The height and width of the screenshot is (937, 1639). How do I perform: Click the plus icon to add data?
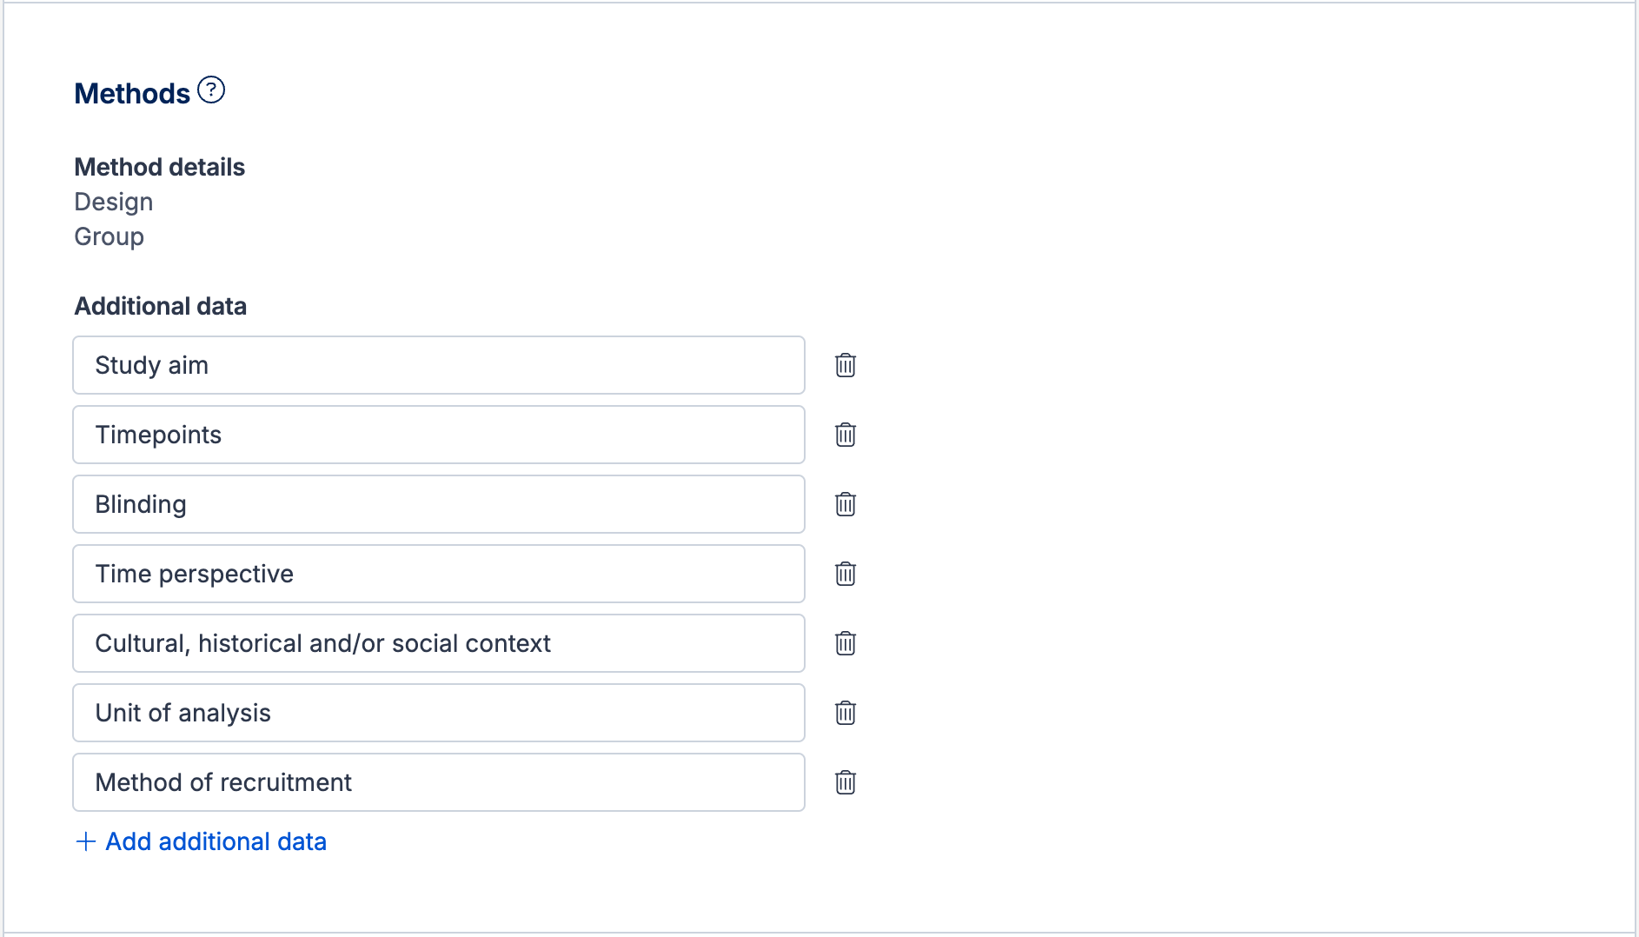85,841
